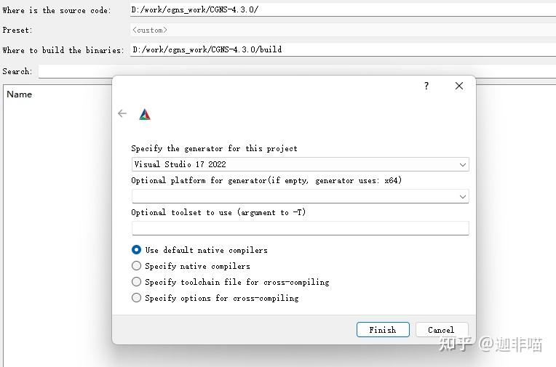Image resolution: width=556 pixels, height=367 pixels.
Task: Open the dialog's question mark help
Action: 426,86
